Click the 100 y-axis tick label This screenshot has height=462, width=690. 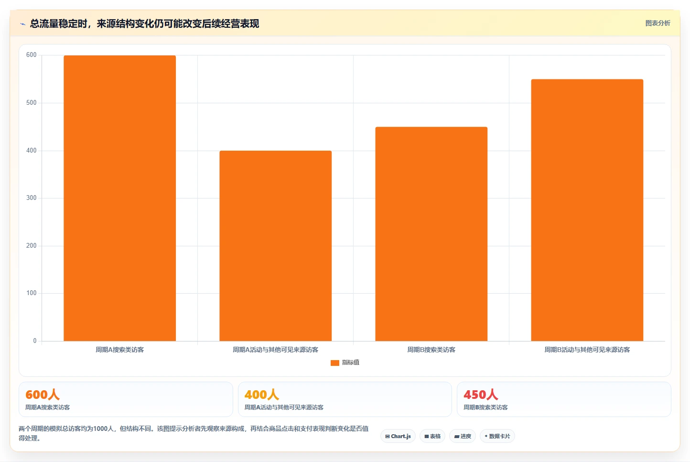tap(32, 293)
